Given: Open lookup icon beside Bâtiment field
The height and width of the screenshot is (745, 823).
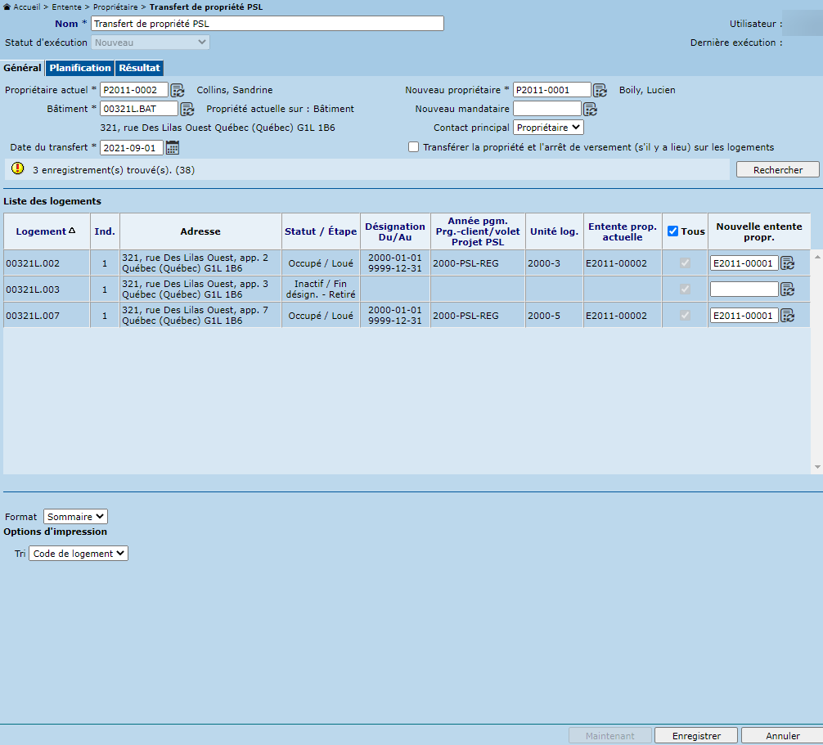Looking at the screenshot, I should pos(187,109).
